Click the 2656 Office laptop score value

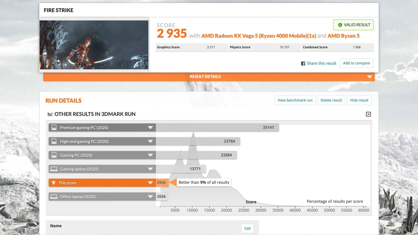coord(161,196)
